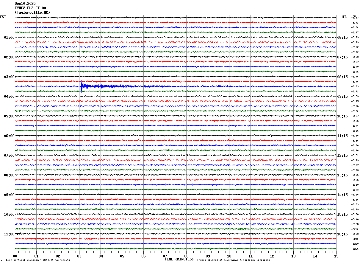This screenshot has width=360, height=264.
Task: Select the 11:00 EST time label
Action: point(9,234)
